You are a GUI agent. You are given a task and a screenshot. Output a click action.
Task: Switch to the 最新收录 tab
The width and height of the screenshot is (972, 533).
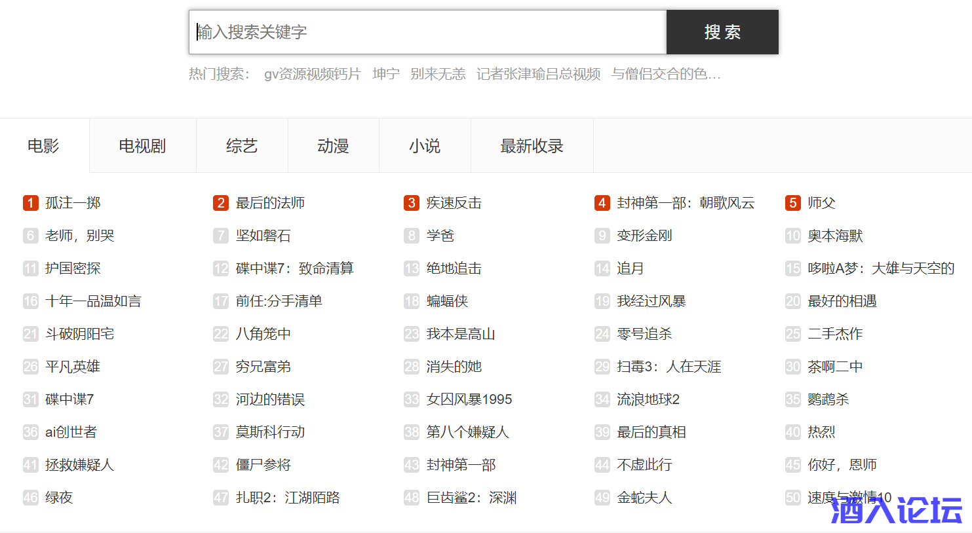pos(532,146)
